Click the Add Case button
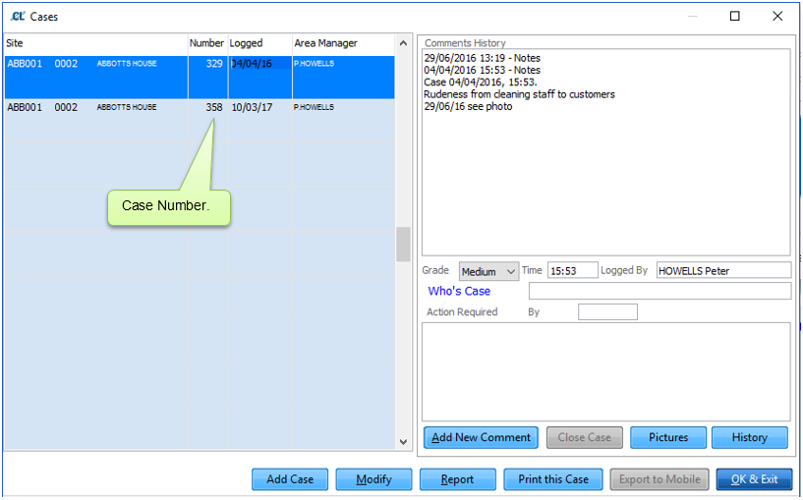The image size is (803, 500). pyautogui.click(x=290, y=479)
